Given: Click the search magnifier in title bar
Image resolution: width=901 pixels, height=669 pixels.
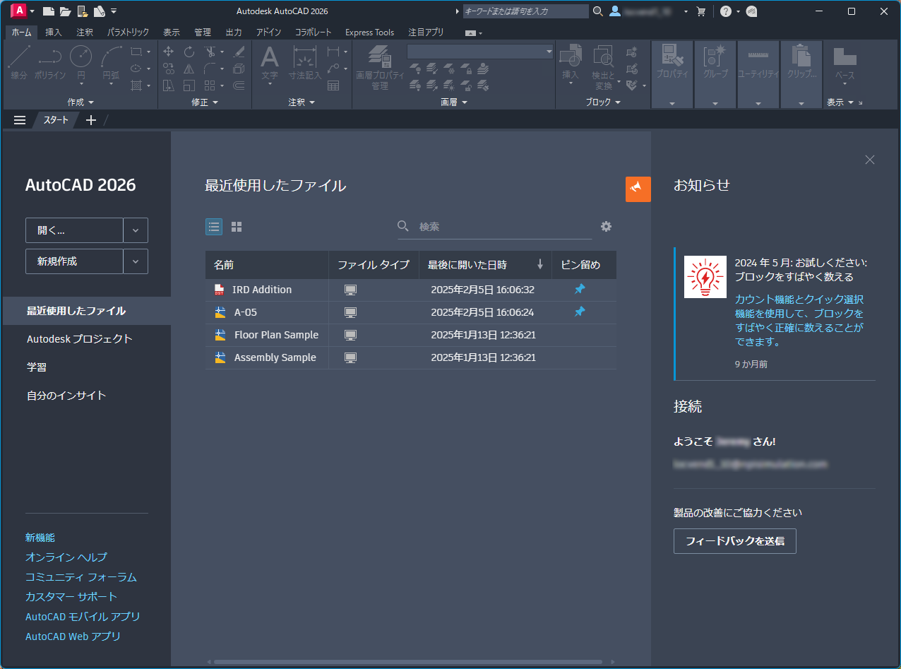Looking at the screenshot, I should click(x=598, y=11).
